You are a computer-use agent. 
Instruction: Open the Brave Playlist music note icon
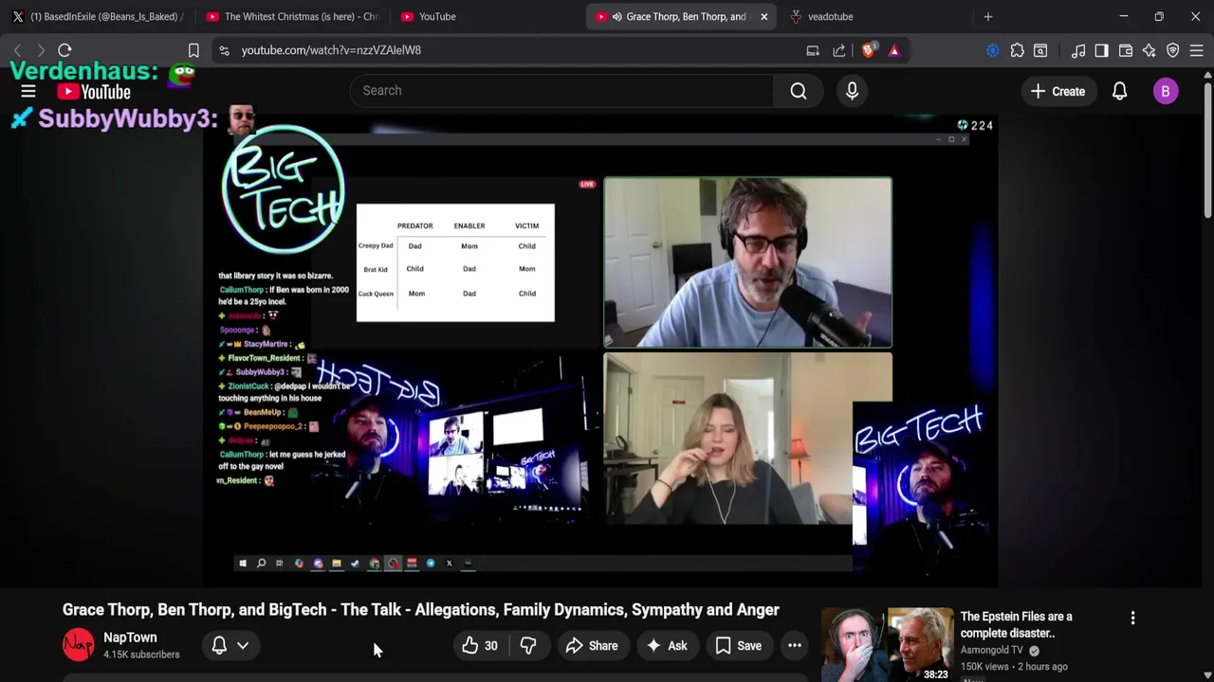click(x=1078, y=50)
